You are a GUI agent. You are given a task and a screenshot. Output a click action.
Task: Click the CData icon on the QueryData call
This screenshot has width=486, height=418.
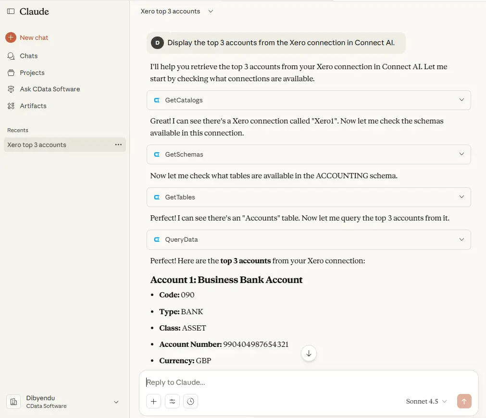coord(157,239)
